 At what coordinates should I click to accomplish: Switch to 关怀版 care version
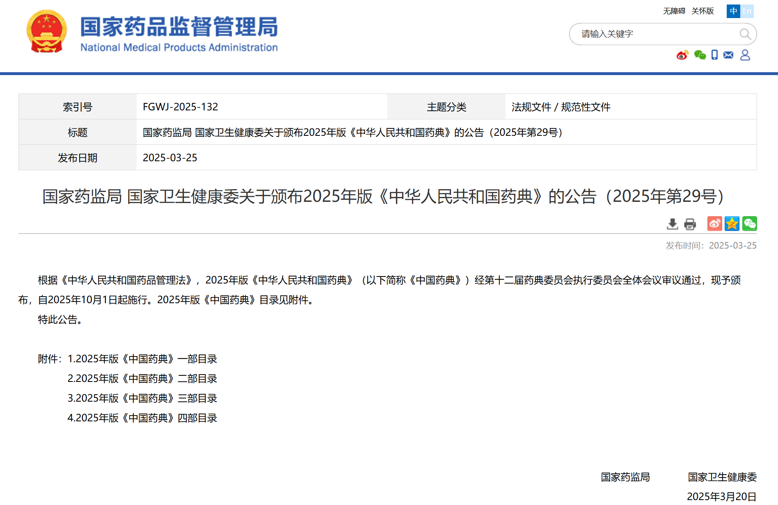[702, 11]
